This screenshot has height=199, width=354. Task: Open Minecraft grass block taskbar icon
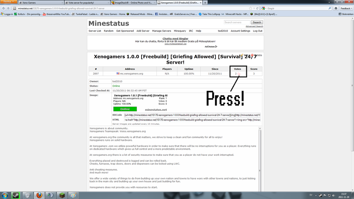point(62,195)
